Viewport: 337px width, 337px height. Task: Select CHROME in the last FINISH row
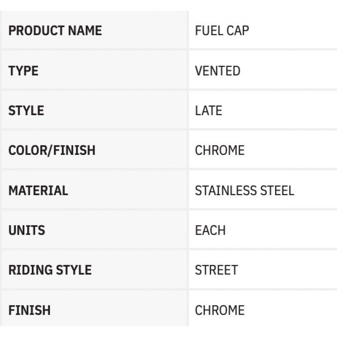[220, 310]
